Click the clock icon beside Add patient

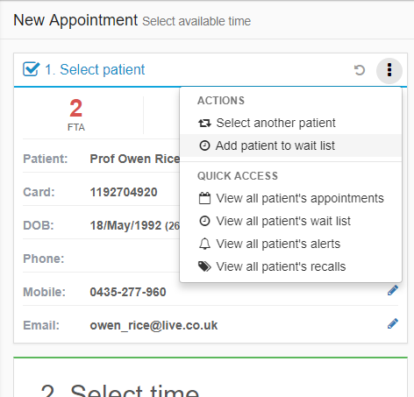tap(204, 145)
